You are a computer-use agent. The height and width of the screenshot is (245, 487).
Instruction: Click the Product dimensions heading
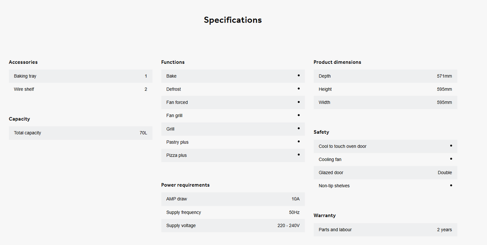pyautogui.click(x=337, y=62)
